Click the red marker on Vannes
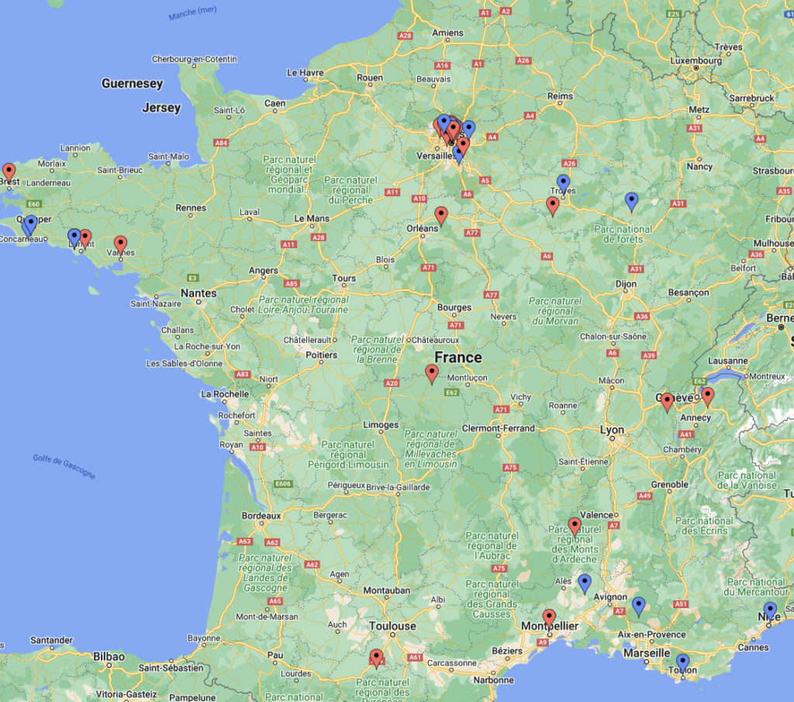Viewport: 794px width, 702px height. 120,244
